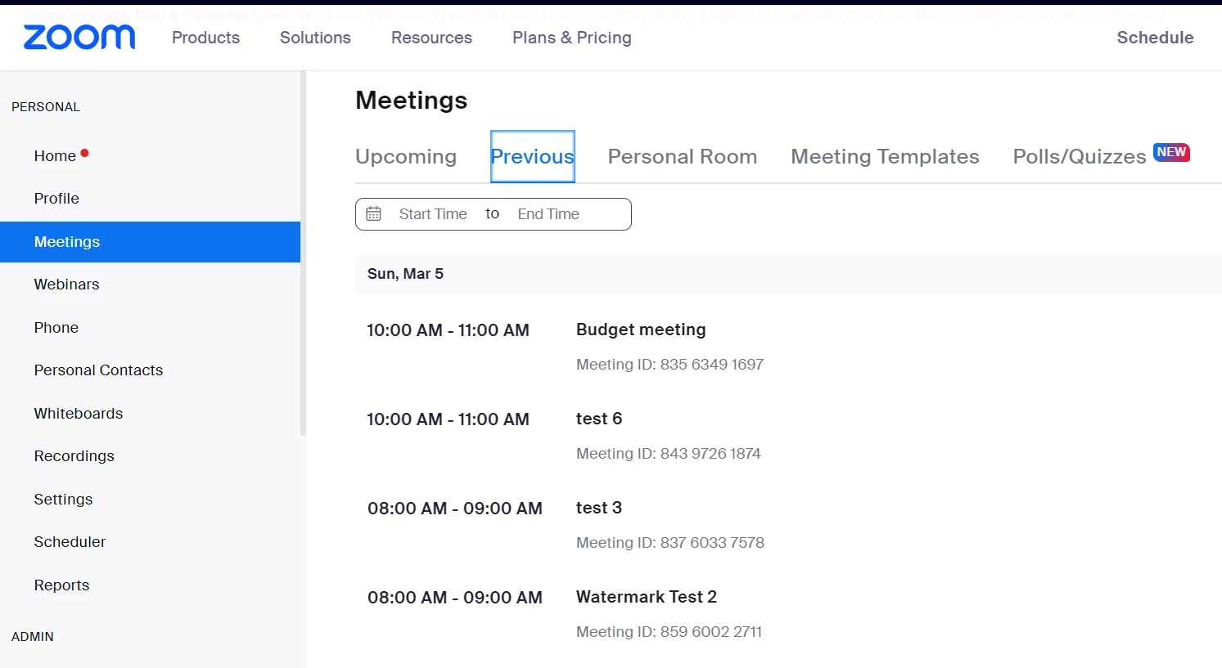The image size is (1222, 668).
Task: Open the Polls/Quizzes tab
Action: click(x=1080, y=156)
